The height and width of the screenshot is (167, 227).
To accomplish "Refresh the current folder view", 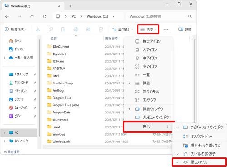I will click(44, 16).
